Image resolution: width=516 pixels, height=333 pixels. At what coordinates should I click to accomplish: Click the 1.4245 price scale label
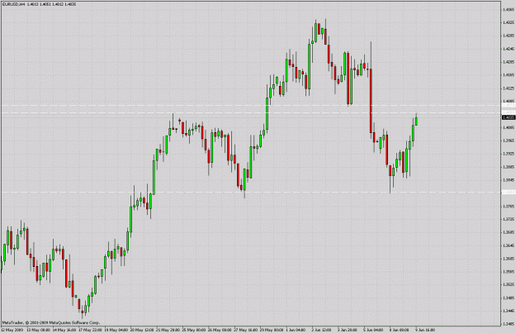pos(509,49)
